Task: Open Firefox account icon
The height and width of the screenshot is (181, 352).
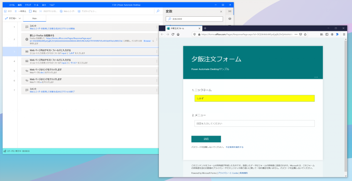Action: (332, 34)
